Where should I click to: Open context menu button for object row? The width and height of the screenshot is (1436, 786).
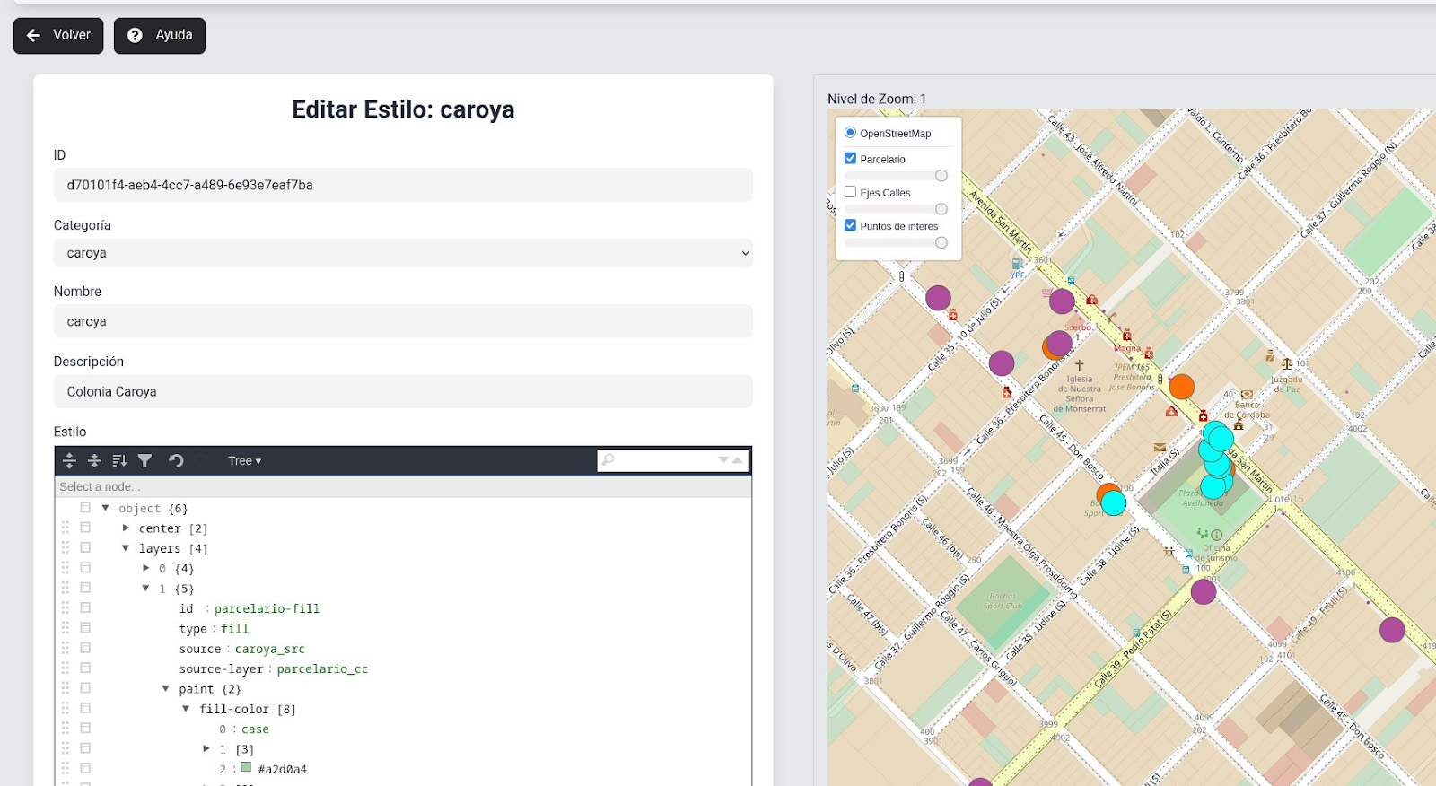(85, 507)
